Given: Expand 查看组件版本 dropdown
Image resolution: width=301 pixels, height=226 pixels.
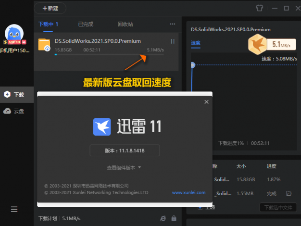Looking at the screenshot, I should 124,168.
